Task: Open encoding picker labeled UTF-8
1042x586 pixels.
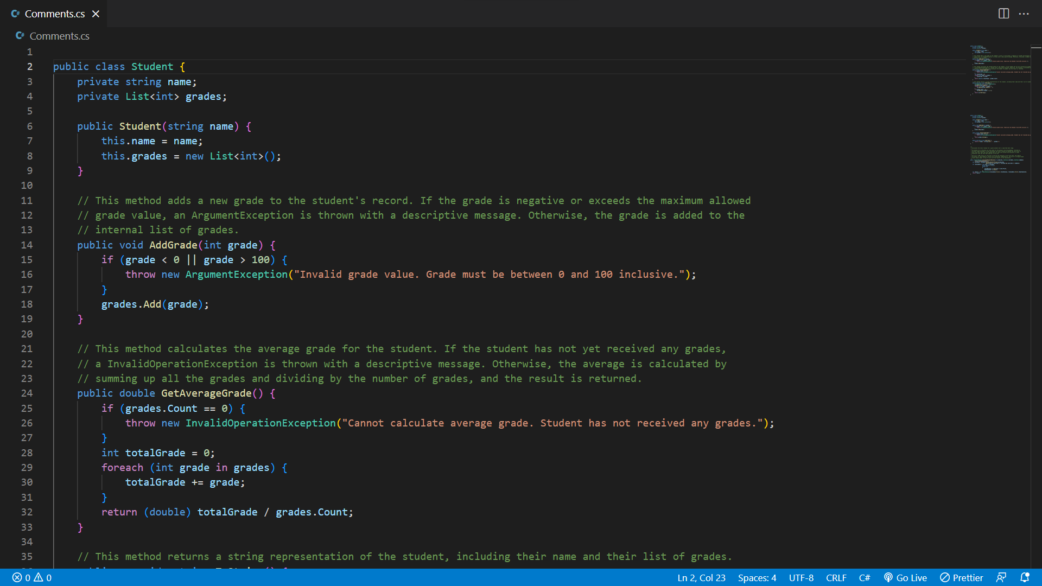Action: tap(801, 577)
